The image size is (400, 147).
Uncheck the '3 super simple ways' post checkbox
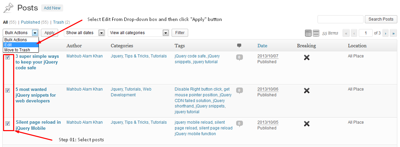(7, 57)
